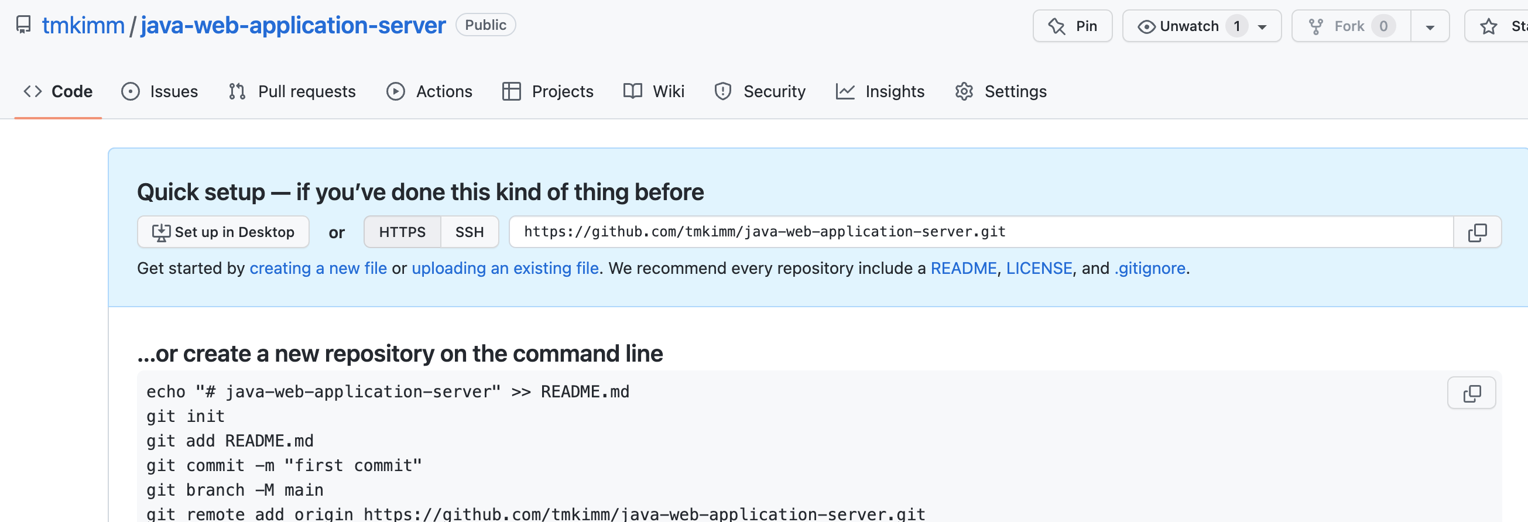Click the watchers count badge showing 1
Image resolution: width=1528 pixels, height=522 pixels.
coord(1237,26)
